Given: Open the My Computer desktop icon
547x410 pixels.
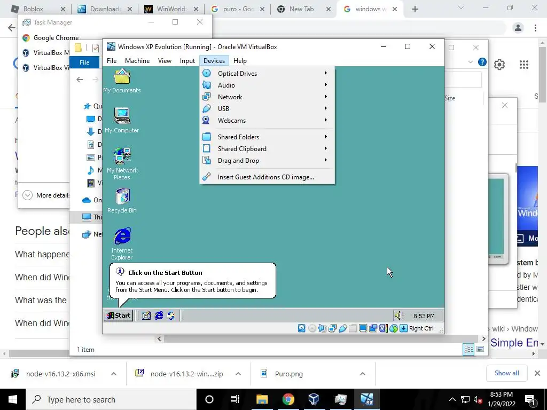Looking at the screenshot, I should (122, 121).
